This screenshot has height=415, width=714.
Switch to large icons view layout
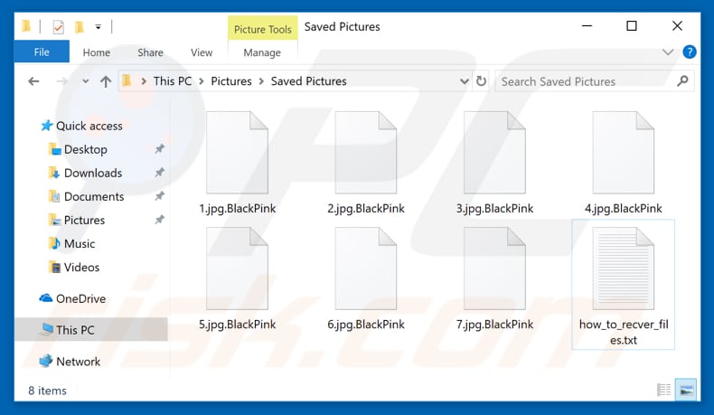(x=686, y=391)
